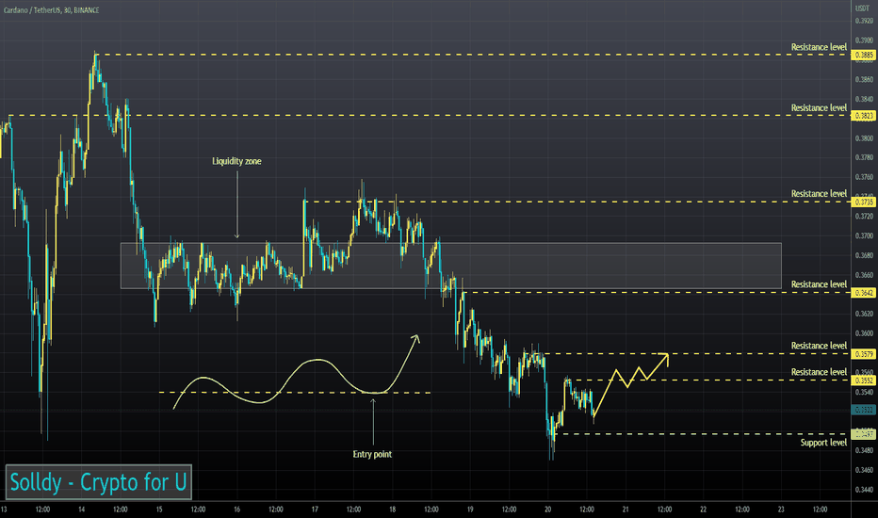Click the 0.3700 price axis tick
878x518 pixels.
click(x=864, y=235)
